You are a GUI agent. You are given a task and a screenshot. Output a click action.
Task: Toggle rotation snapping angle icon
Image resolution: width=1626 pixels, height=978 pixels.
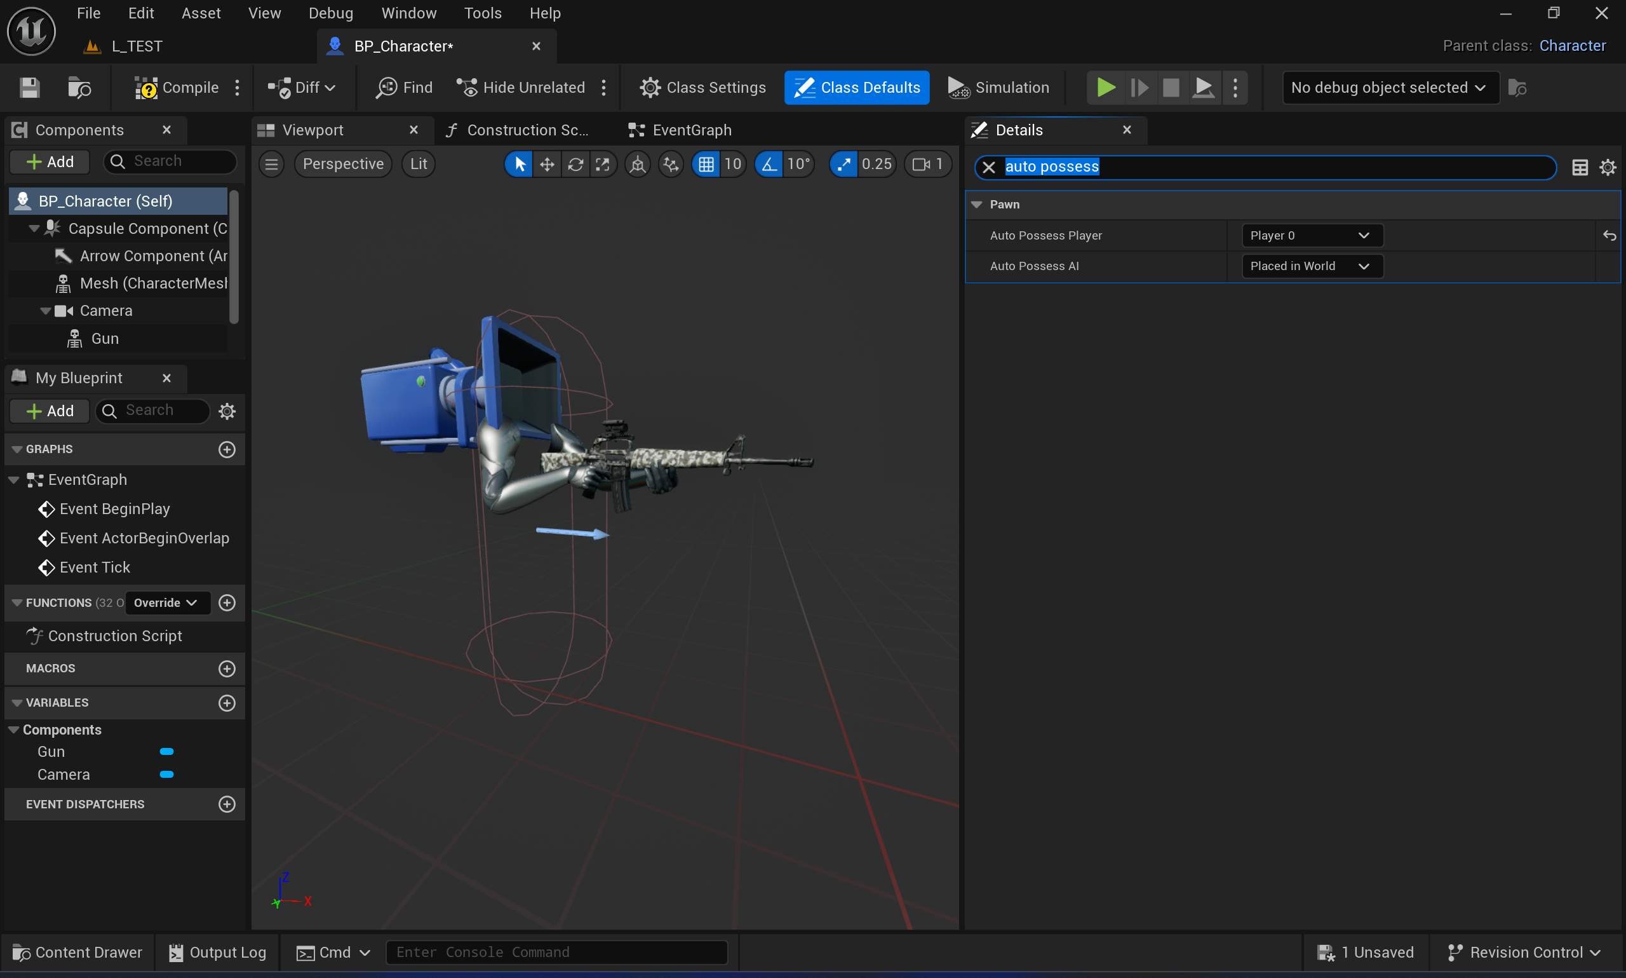click(x=769, y=164)
